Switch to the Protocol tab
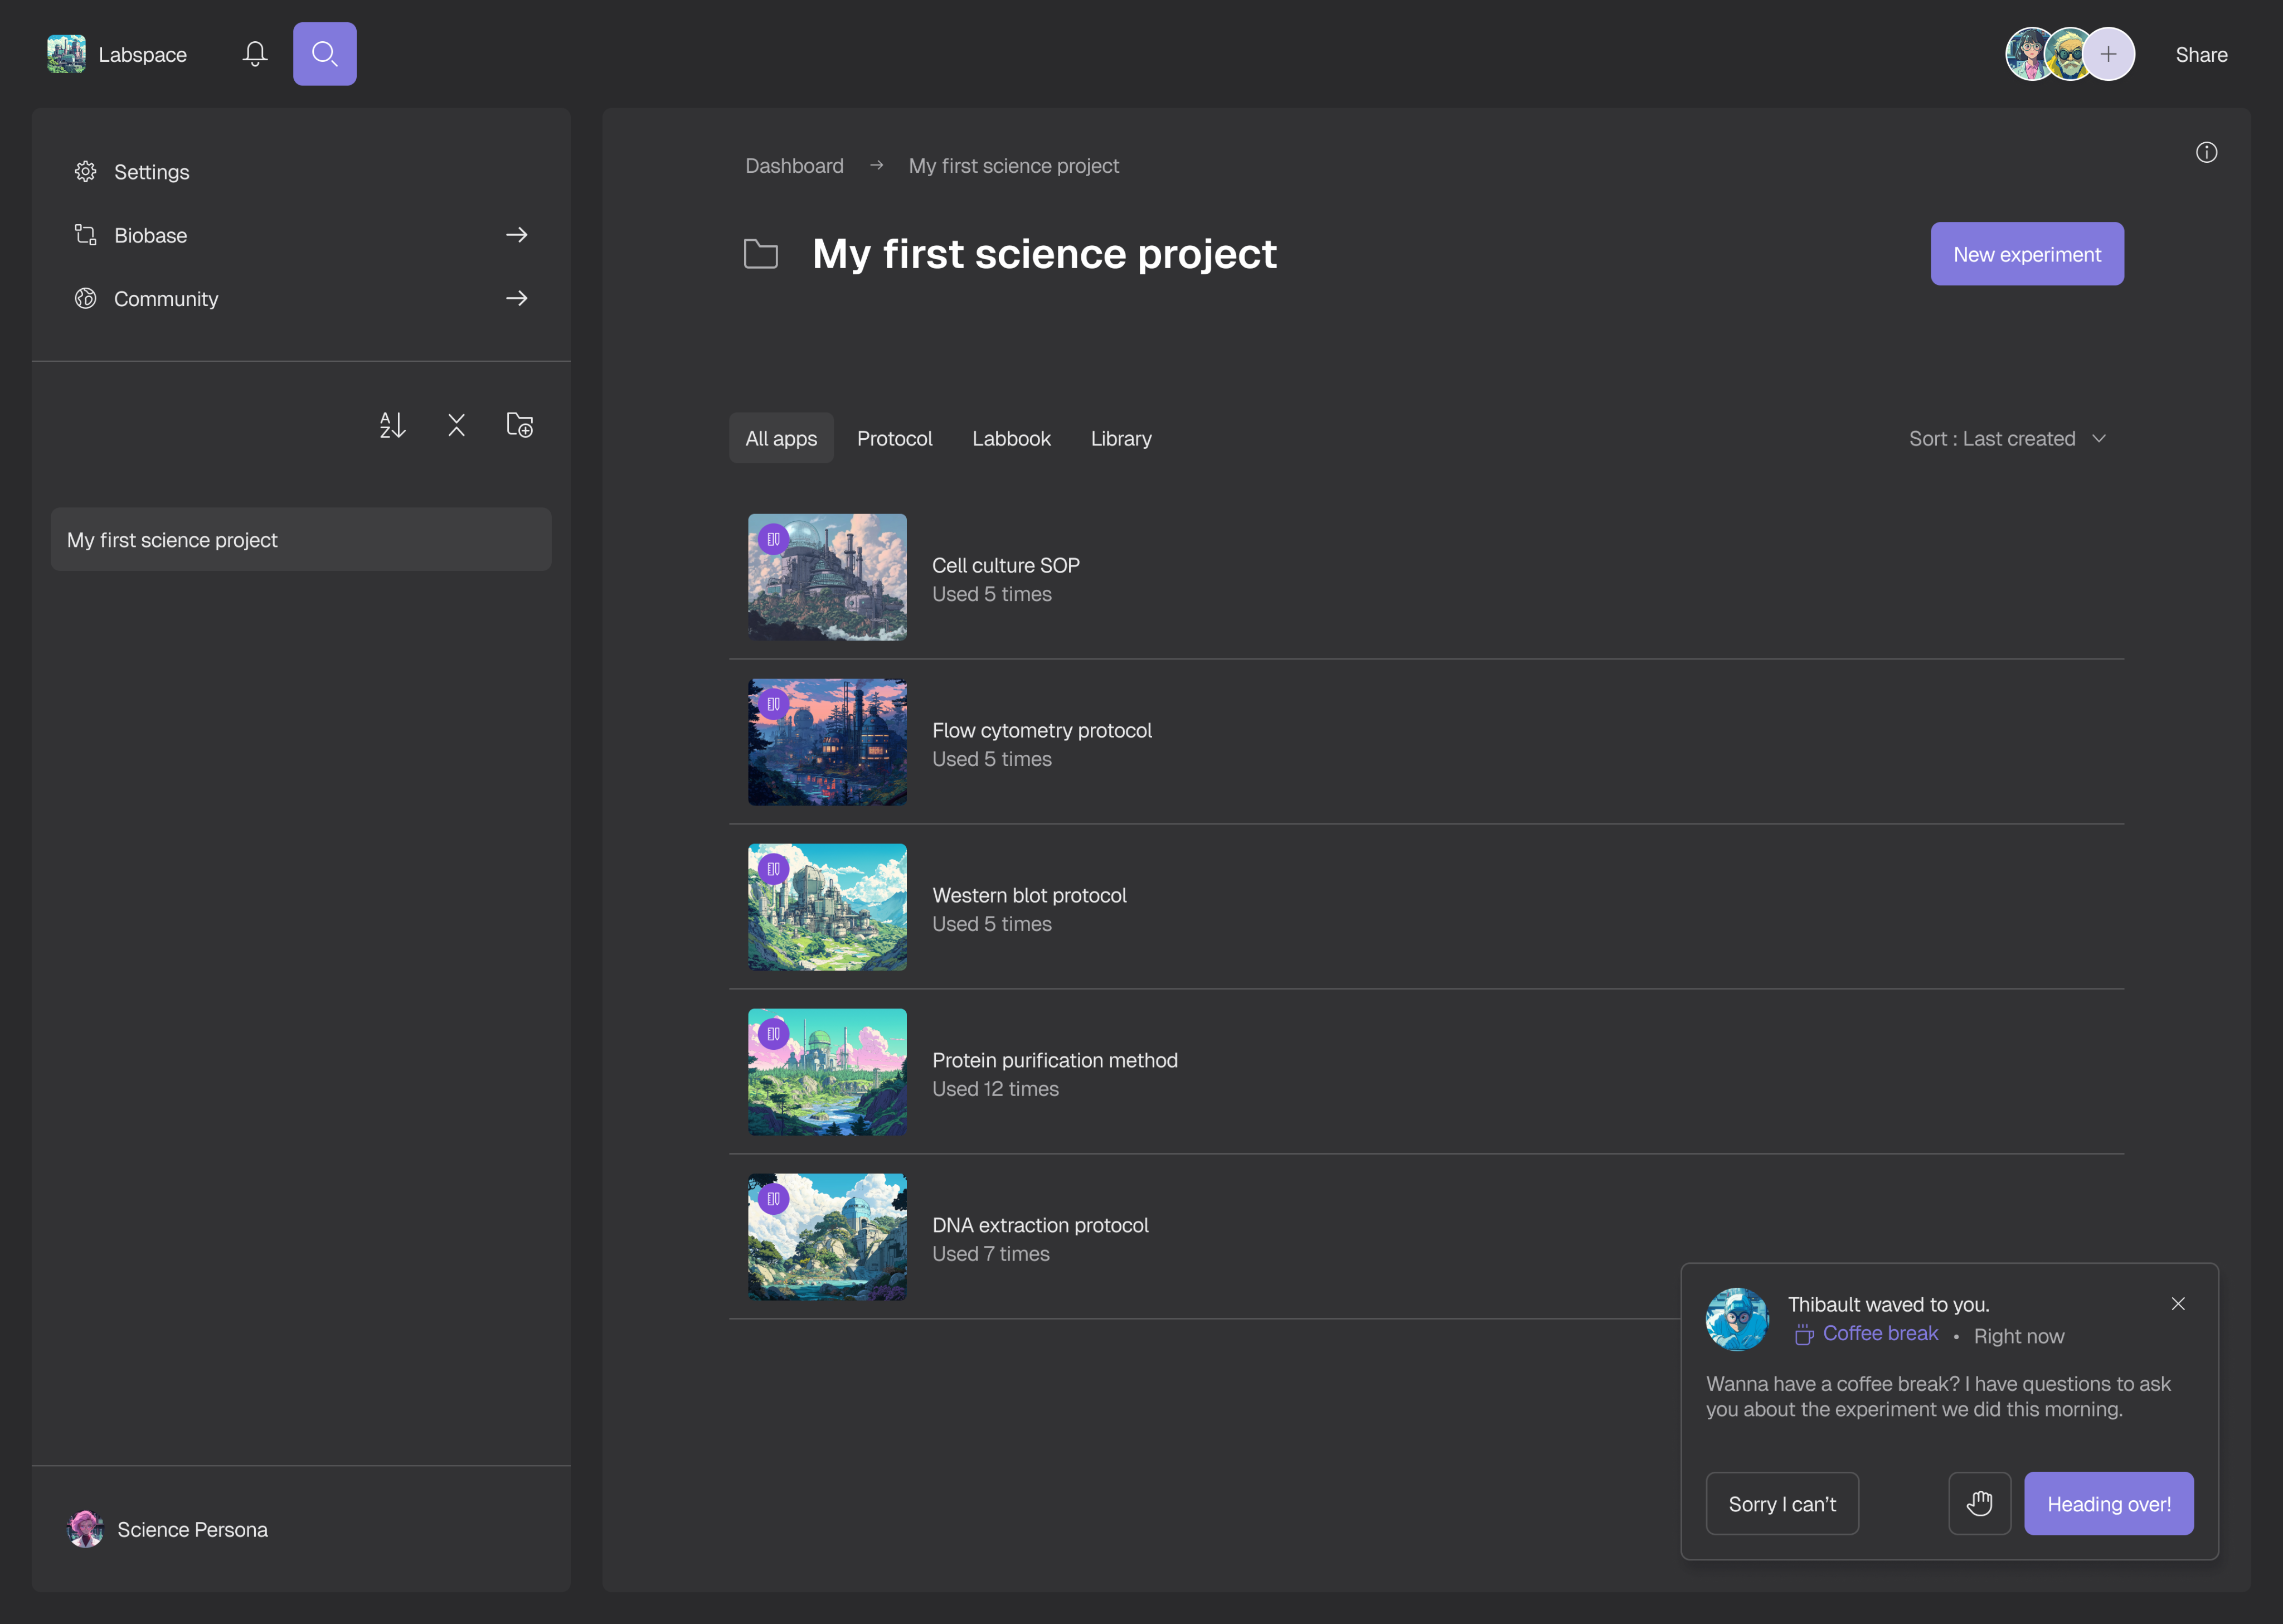 [x=893, y=438]
